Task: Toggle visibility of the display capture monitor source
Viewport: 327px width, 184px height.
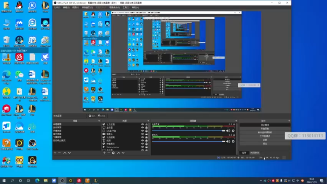Action: 142,128
